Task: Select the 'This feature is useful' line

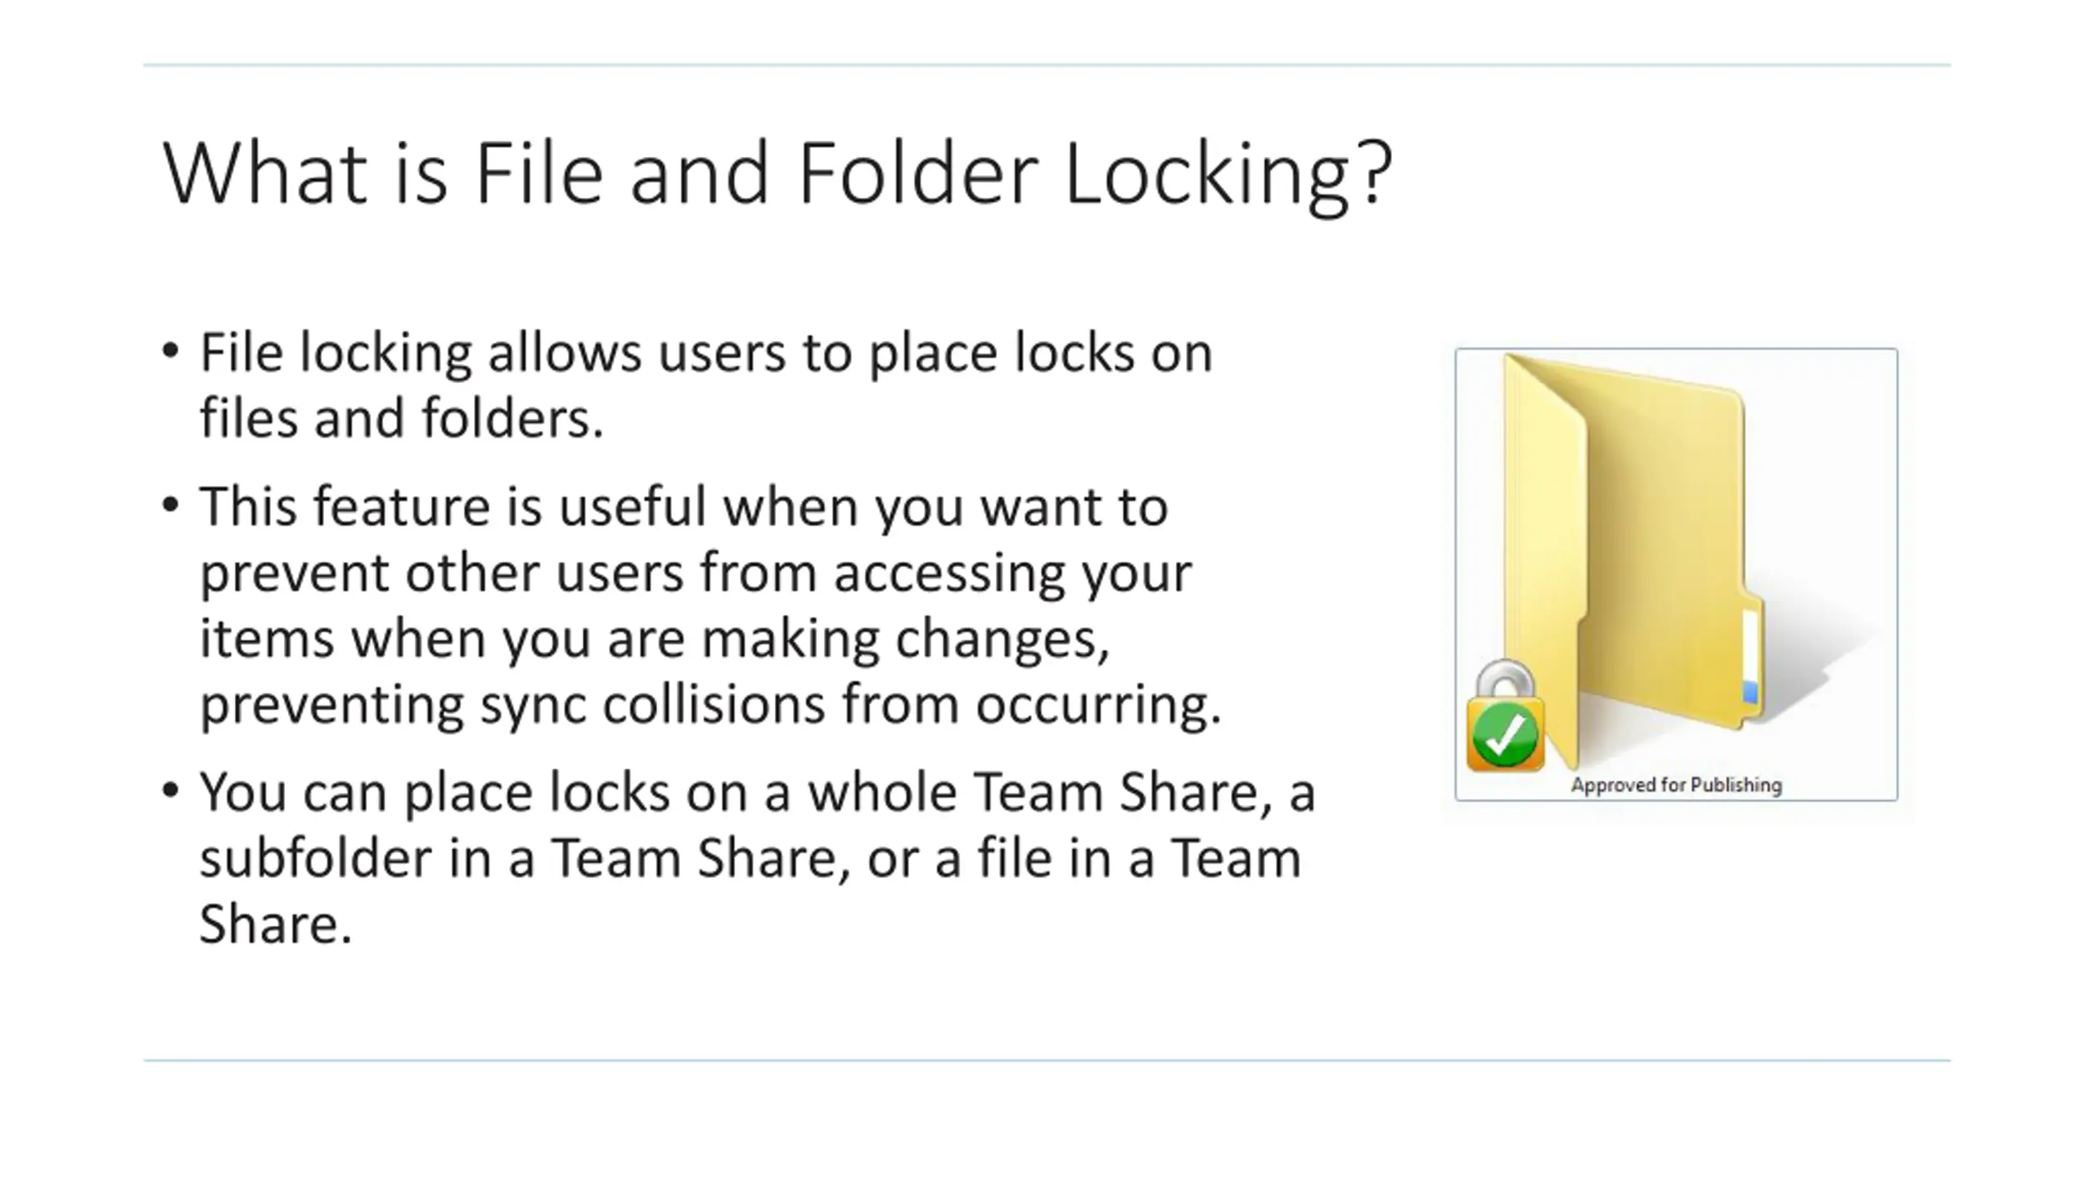Action: pyautogui.click(x=684, y=507)
